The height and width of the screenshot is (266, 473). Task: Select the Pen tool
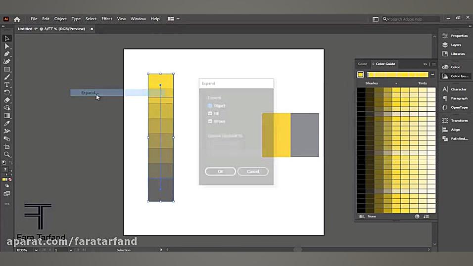point(6,54)
